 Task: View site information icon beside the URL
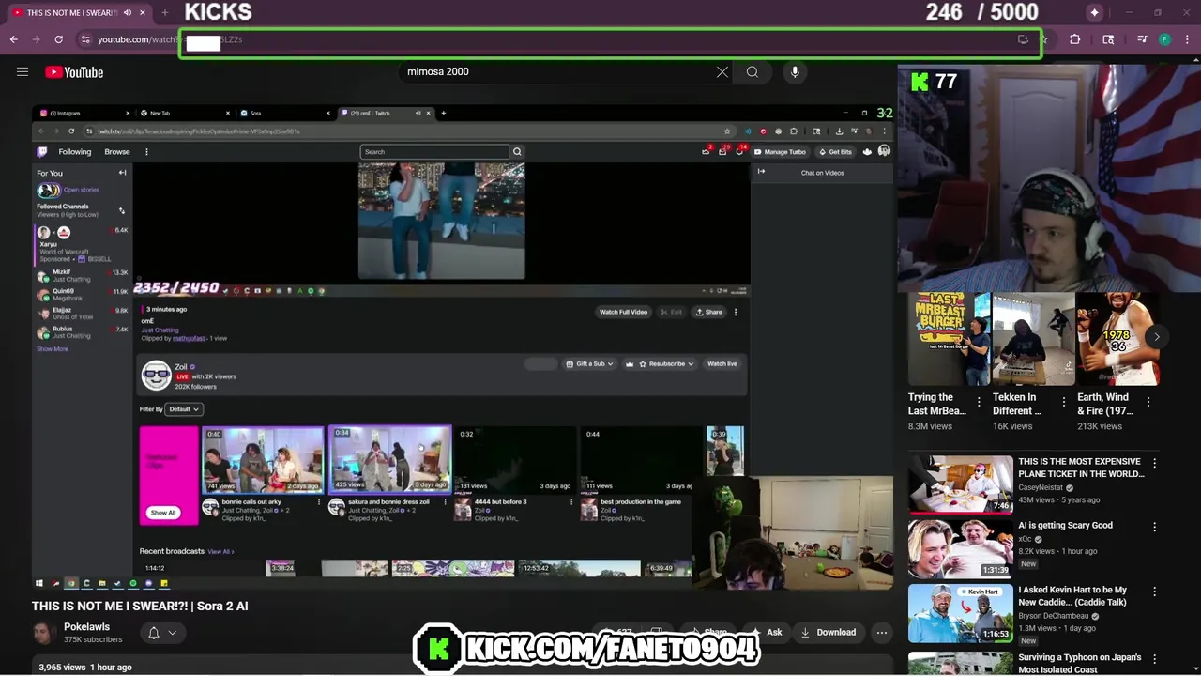click(85, 39)
